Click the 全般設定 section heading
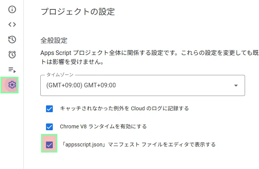 click(x=54, y=40)
